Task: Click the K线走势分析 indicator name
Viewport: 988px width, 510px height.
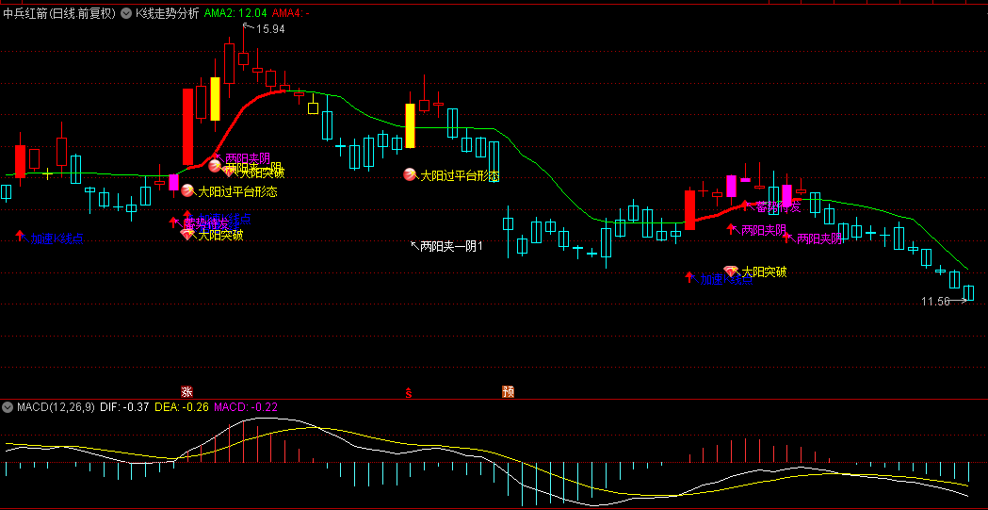Action: 168,12
